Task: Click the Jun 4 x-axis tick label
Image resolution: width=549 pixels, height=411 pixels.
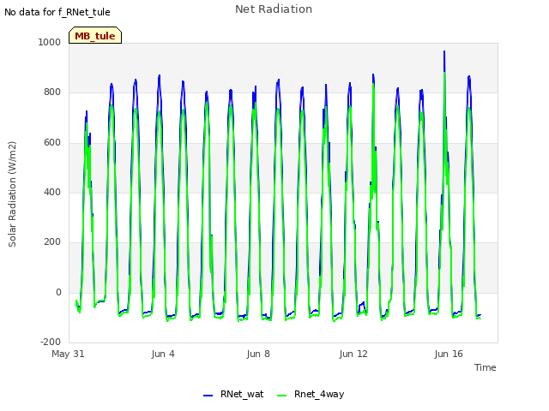Action: [163, 354]
